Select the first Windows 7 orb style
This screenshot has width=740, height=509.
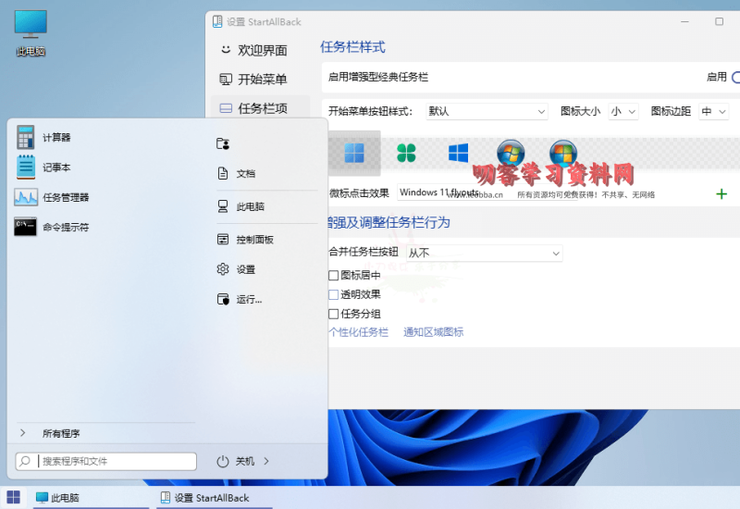click(511, 153)
